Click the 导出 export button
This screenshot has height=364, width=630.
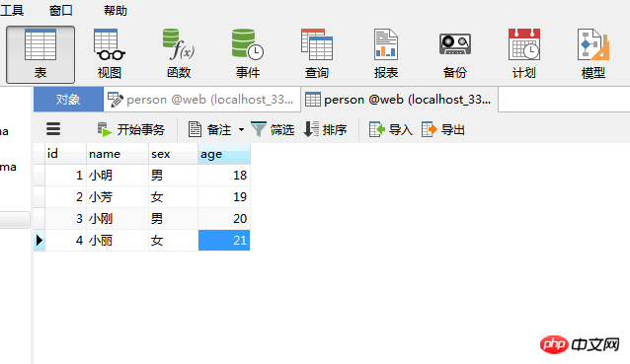click(x=443, y=129)
